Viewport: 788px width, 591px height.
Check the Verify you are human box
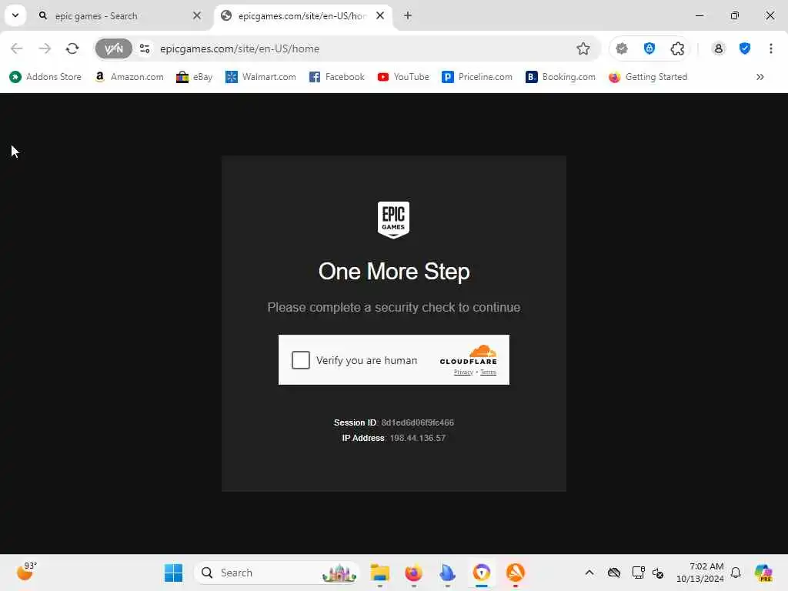pos(301,360)
